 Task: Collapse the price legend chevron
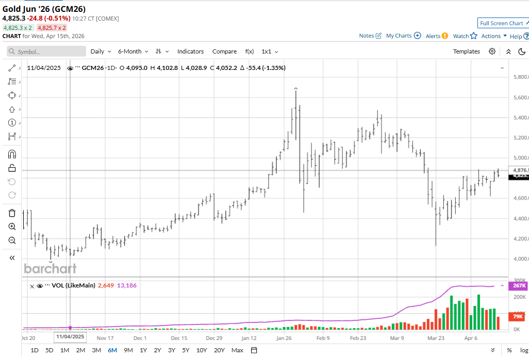click(x=502, y=68)
